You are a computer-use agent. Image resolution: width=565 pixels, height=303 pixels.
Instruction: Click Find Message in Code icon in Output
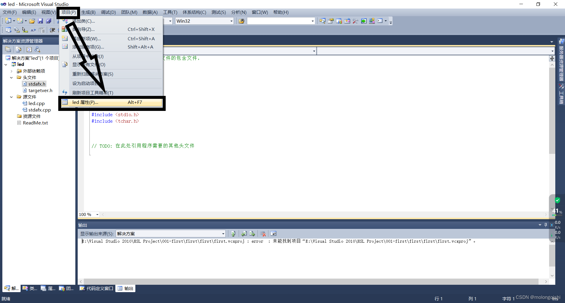click(233, 234)
